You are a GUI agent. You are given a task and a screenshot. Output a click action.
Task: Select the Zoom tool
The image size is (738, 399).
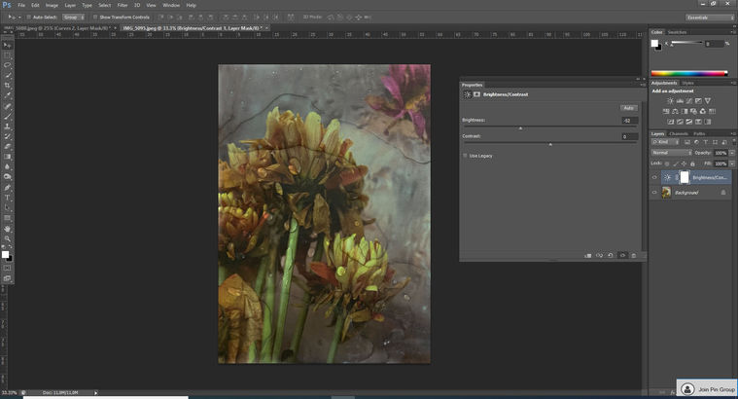point(8,239)
